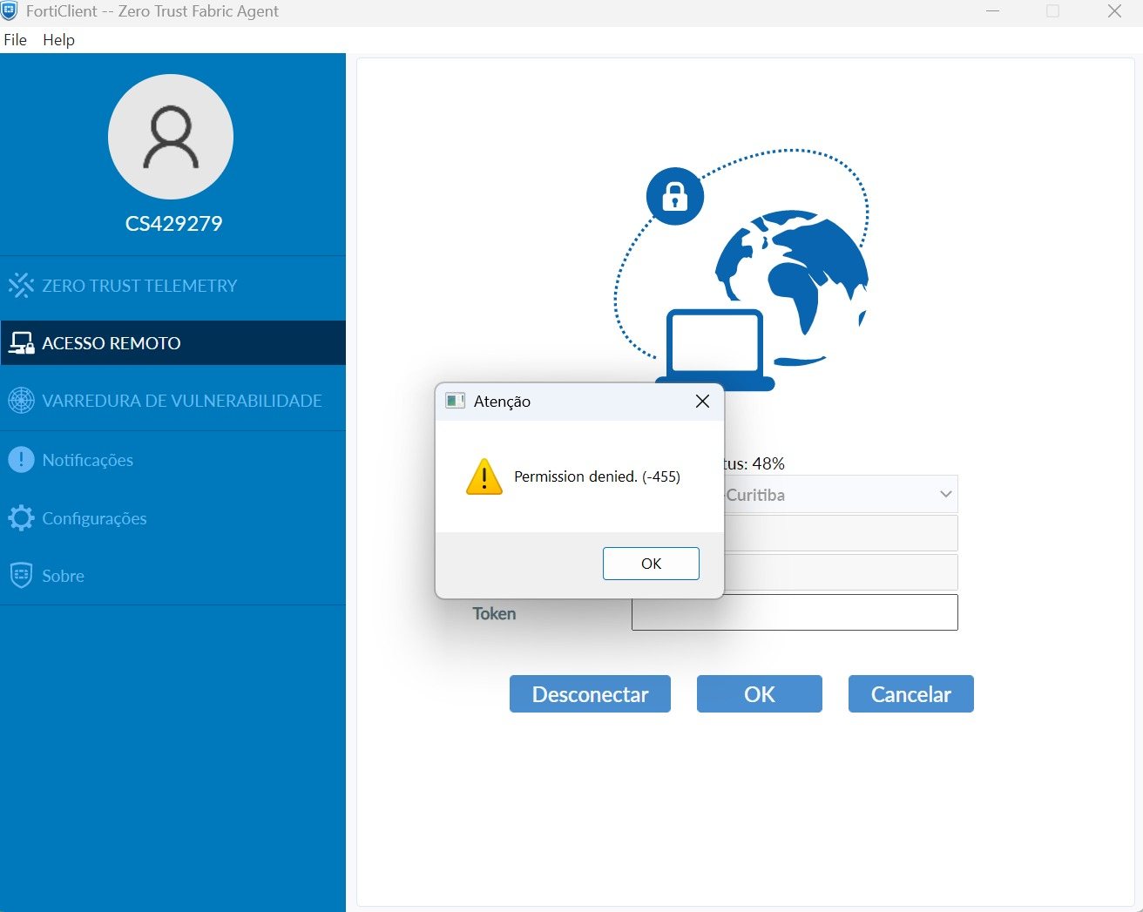The height and width of the screenshot is (912, 1143).
Task: Open the File menu
Action: point(16,40)
